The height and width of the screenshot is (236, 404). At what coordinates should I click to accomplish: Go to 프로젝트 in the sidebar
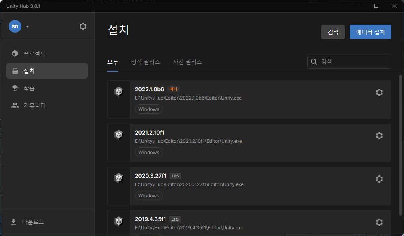click(47, 53)
